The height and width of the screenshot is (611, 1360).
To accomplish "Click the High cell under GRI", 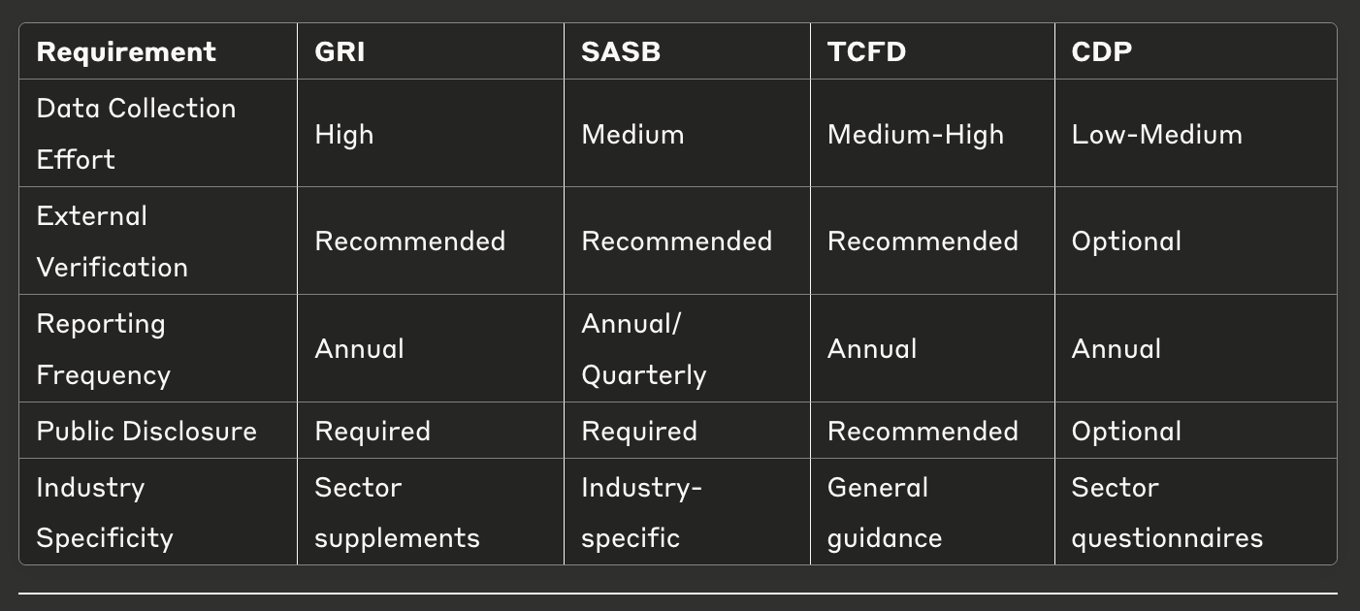I will click(344, 134).
